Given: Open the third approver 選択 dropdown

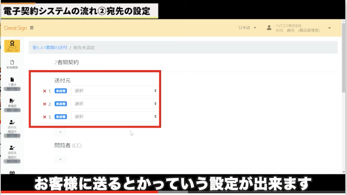Looking at the screenshot, I should (x=114, y=117).
